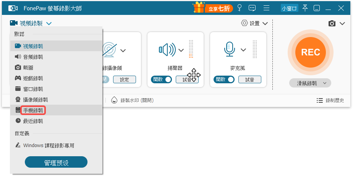
Task: Click the video camera icon beside 視頻錄製 header
Action: [14, 23]
